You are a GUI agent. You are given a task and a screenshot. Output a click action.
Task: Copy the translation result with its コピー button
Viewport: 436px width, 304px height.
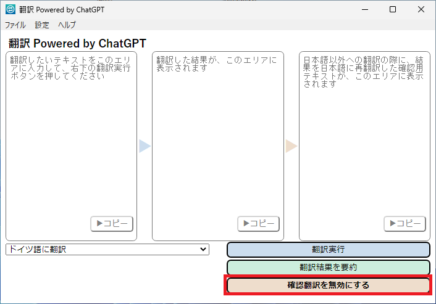point(258,223)
